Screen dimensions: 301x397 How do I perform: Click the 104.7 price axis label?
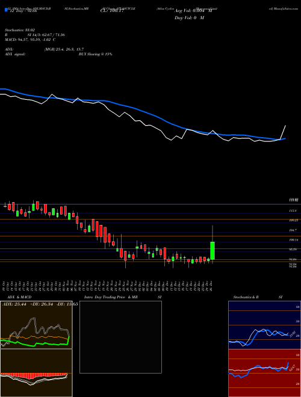(x=293, y=230)
